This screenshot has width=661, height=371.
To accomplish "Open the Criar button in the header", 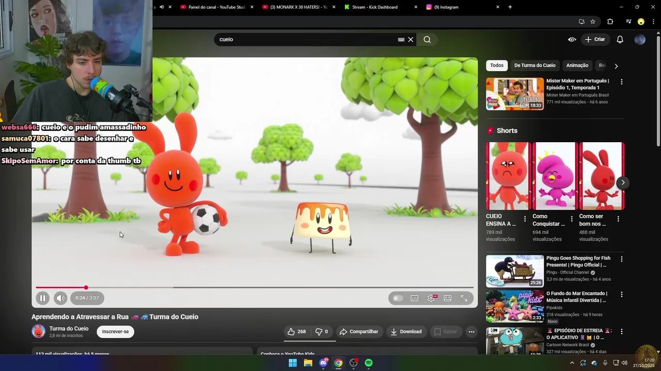I will click(595, 39).
